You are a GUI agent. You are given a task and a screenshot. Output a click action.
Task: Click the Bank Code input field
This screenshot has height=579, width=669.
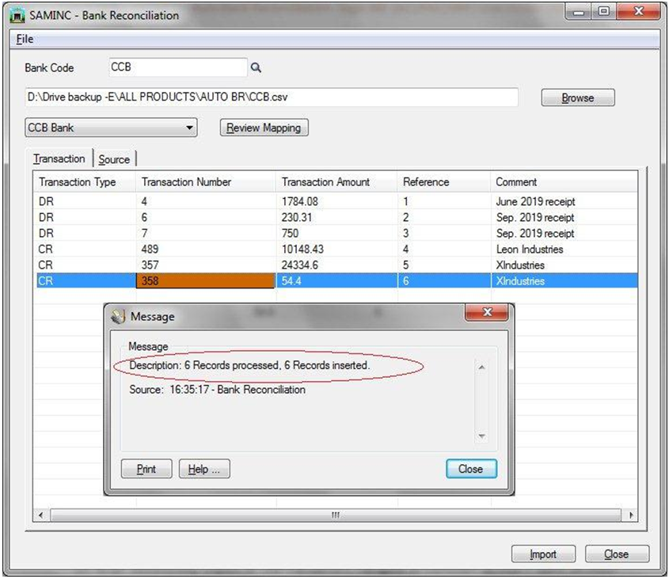pyautogui.click(x=178, y=67)
